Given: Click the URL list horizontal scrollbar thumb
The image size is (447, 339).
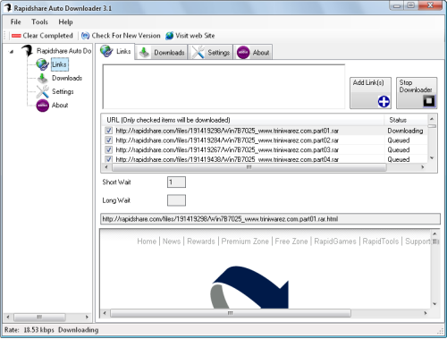Looking at the screenshot, I should pos(249,167).
